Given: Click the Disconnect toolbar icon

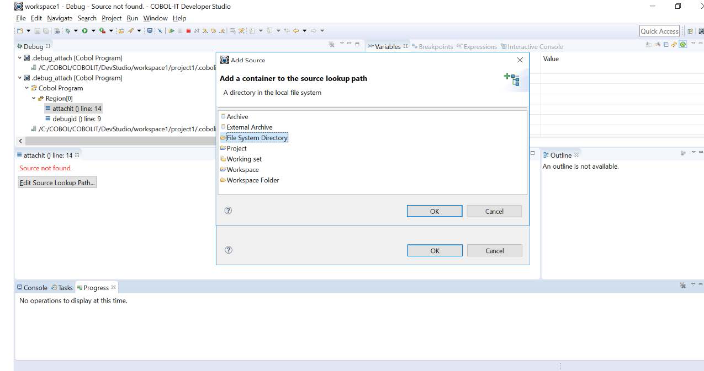Looking at the screenshot, I should (x=196, y=30).
